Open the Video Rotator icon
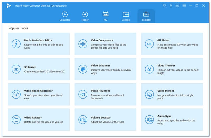This screenshot has height=138, width=211. (16, 120)
